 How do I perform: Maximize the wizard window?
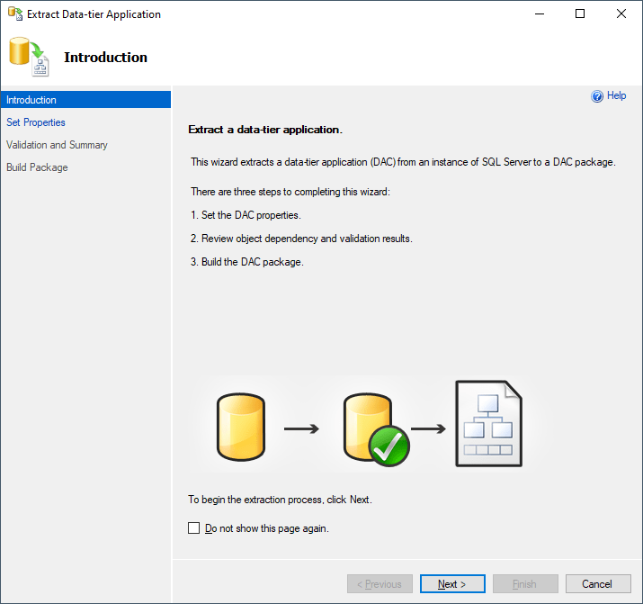tap(580, 14)
